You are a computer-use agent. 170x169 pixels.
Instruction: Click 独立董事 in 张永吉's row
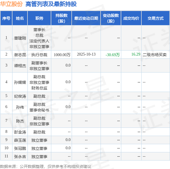tap(39, 157)
